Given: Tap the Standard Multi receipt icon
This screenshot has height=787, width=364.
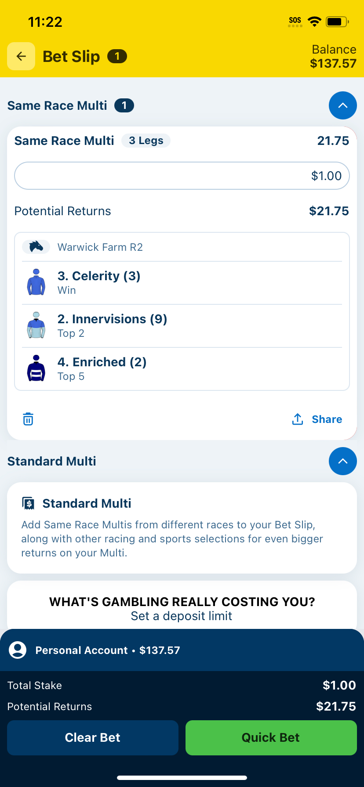Looking at the screenshot, I should click(29, 503).
